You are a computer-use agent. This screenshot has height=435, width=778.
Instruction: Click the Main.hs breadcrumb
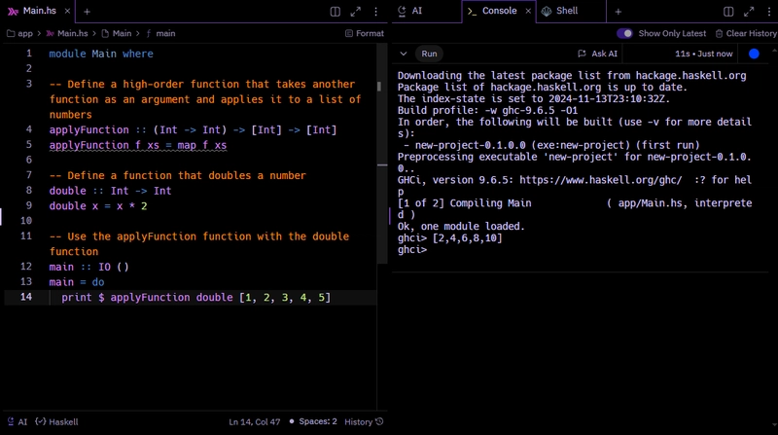point(67,33)
